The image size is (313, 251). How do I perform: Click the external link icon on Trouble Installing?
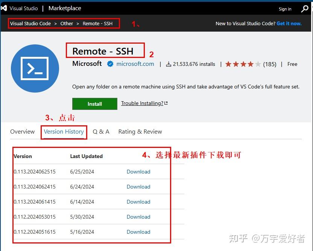coord(166,102)
